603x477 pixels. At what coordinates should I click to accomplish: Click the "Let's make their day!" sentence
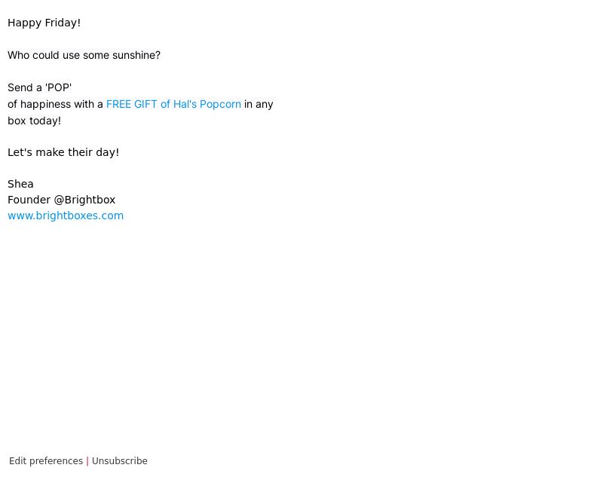(x=63, y=152)
